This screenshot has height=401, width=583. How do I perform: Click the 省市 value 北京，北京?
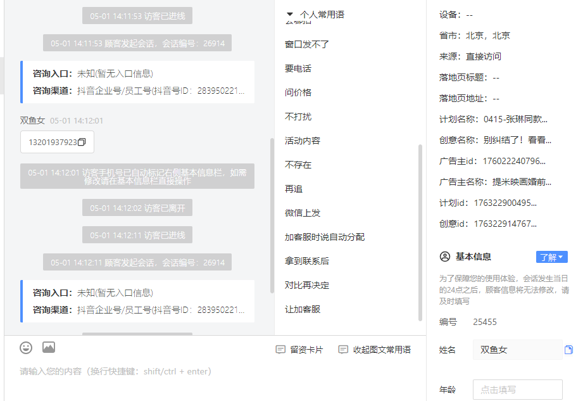tap(488, 35)
